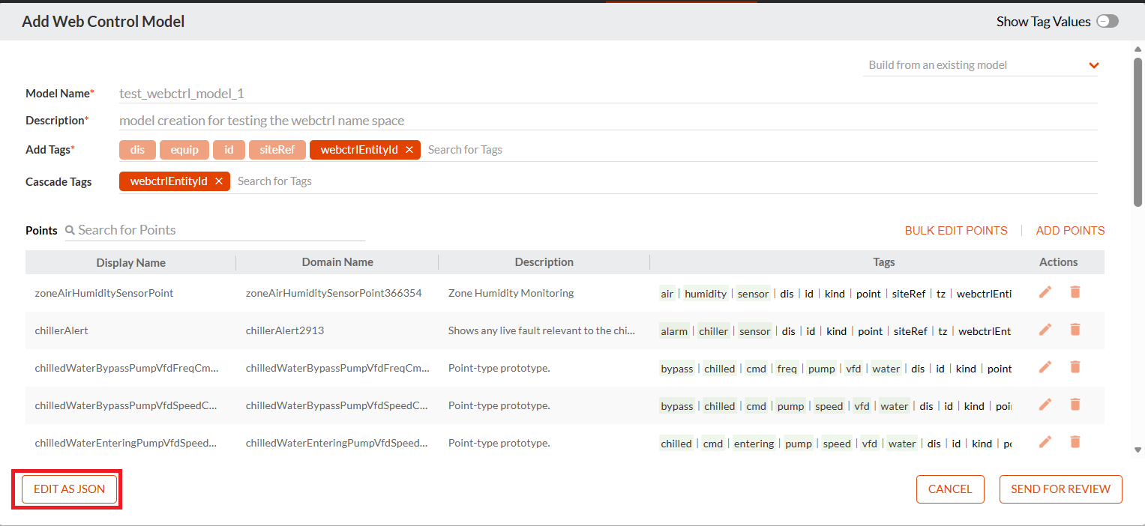Edit the chilledWaterBypassPumpVfdFreqCmd point row
Image resolution: width=1145 pixels, height=526 pixels.
point(1045,367)
